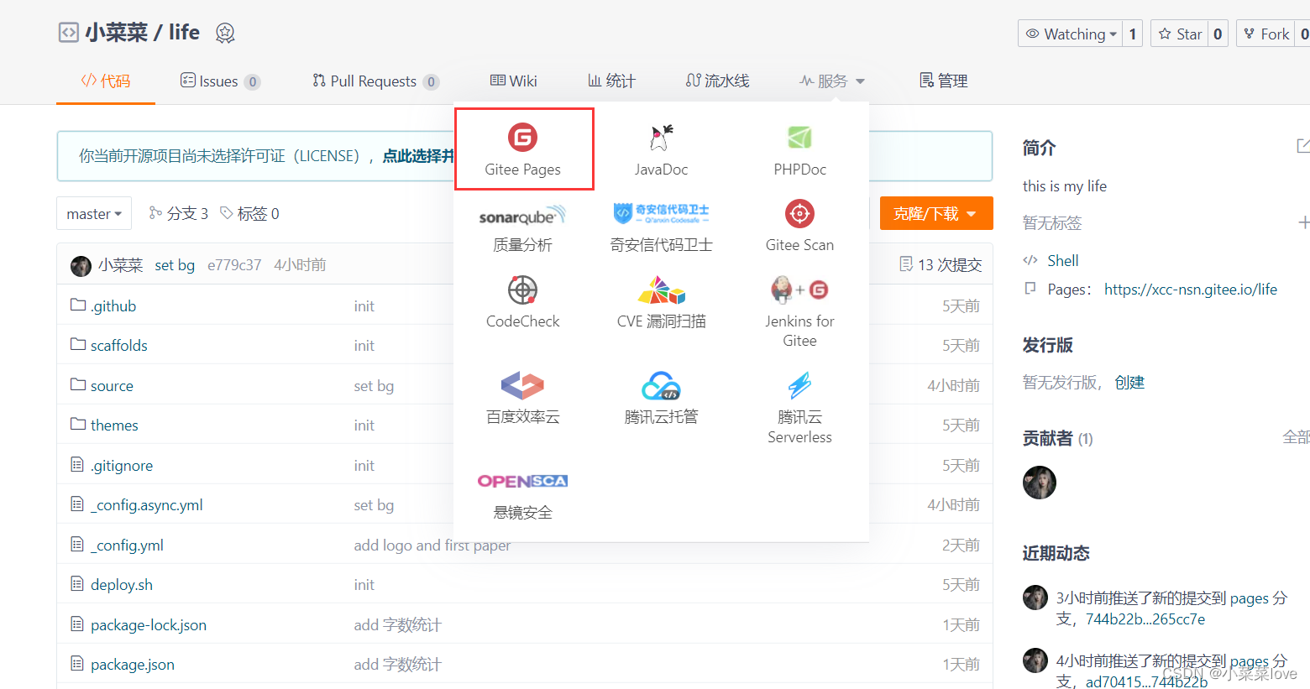
Task: Open the 克隆/下载 dropdown
Action: point(935,213)
